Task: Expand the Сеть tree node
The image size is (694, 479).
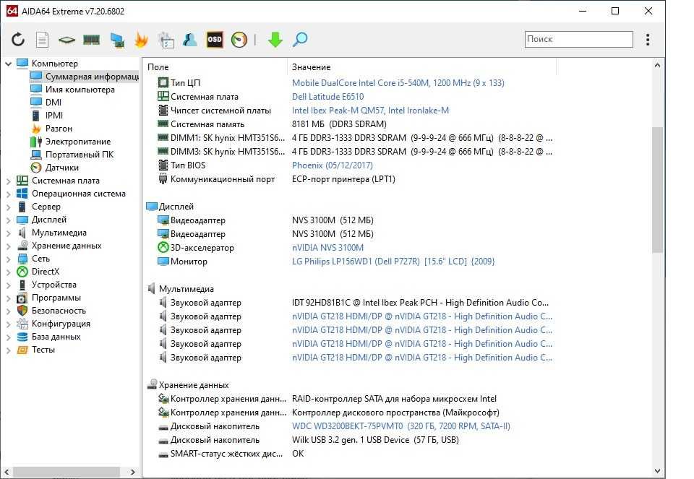Action: pos(8,259)
